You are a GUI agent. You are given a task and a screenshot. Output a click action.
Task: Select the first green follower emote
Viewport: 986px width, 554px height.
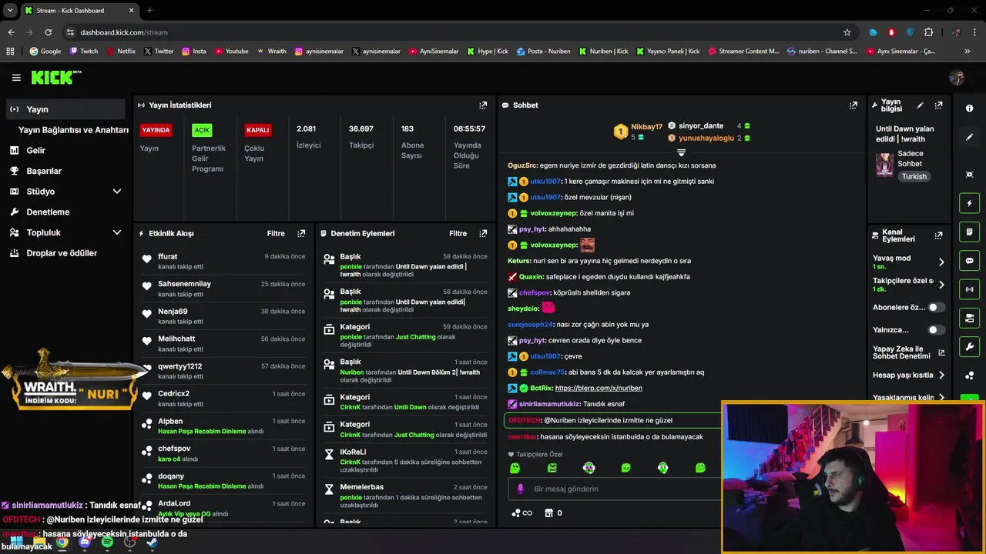(x=515, y=468)
